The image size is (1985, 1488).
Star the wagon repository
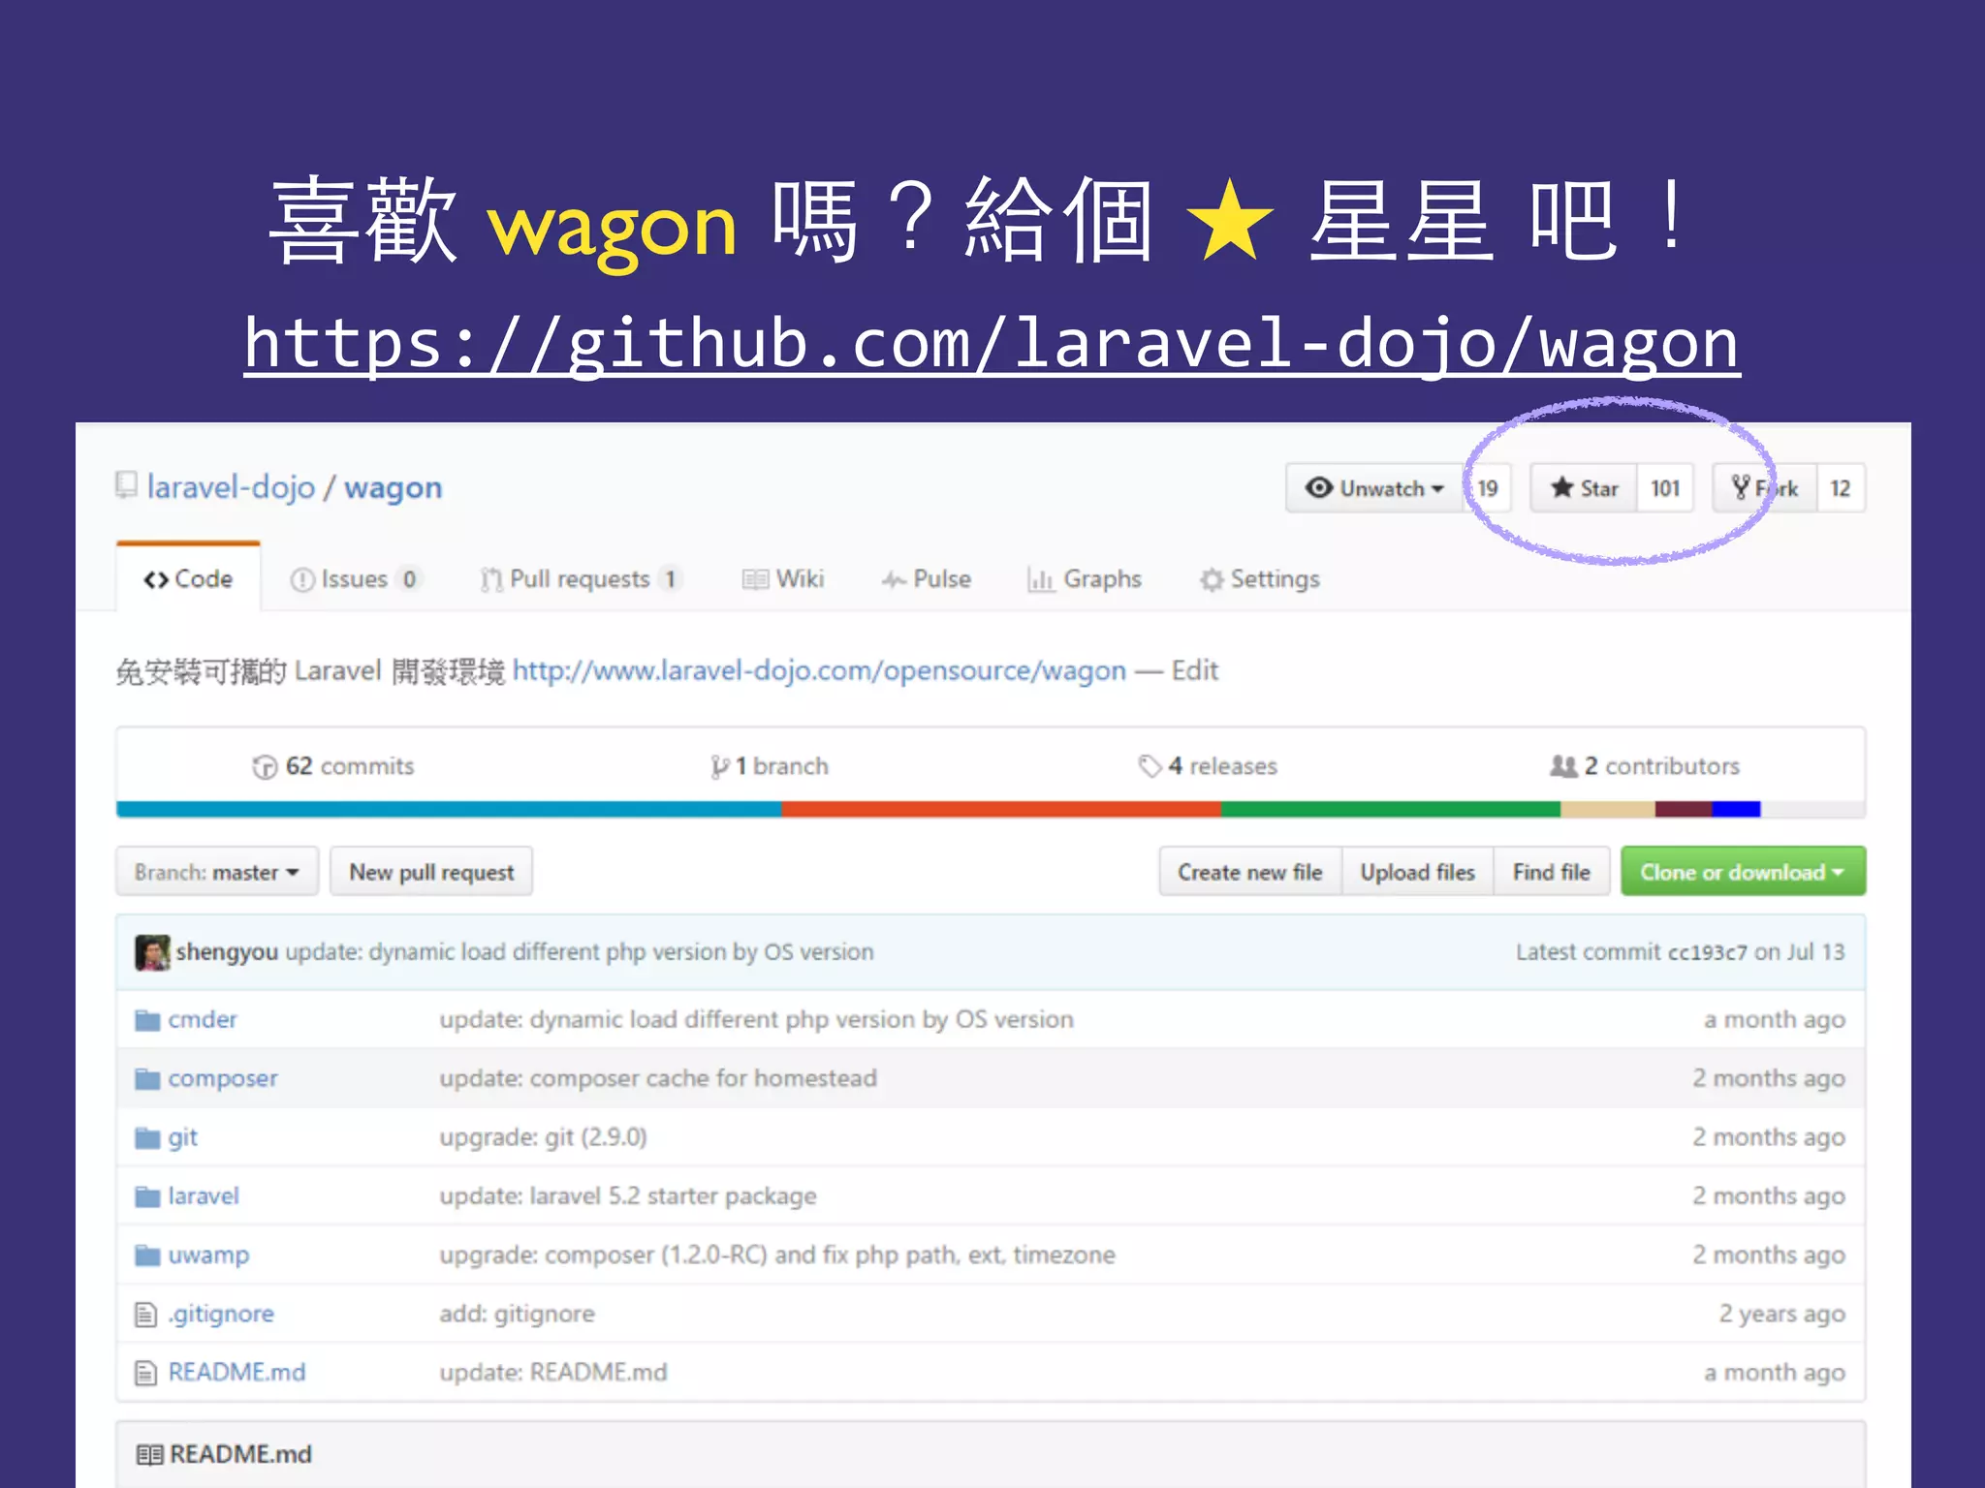pyautogui.click(x=1584, y=488)
